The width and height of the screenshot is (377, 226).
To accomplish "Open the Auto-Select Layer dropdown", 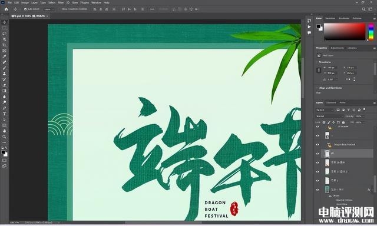I will pos(49,9).
